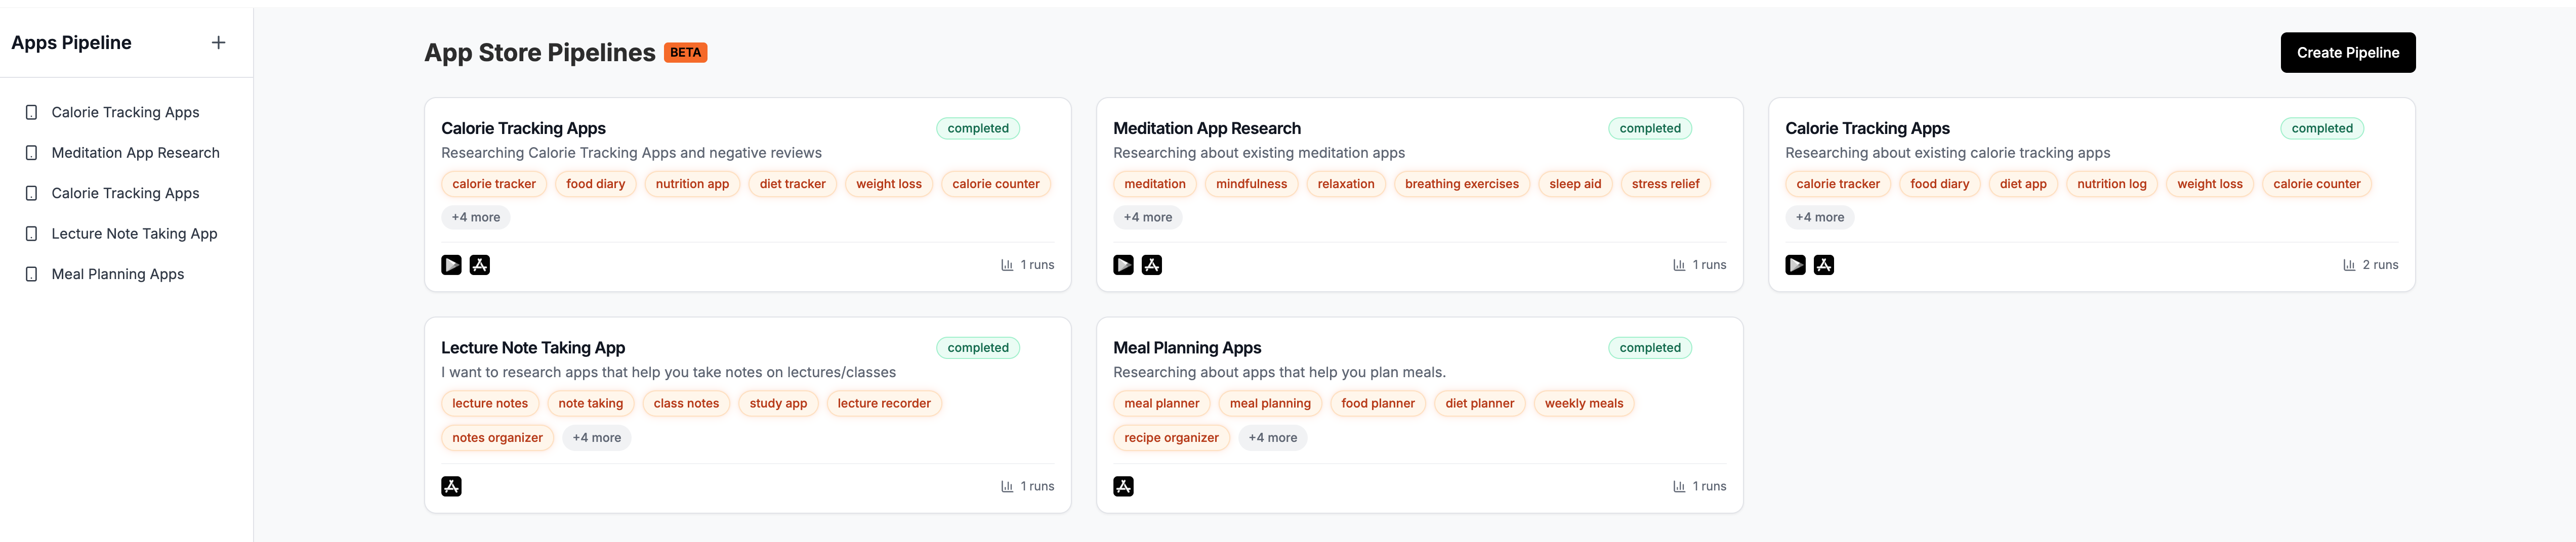Select Google Play icon on Meditation App Research card
2576x542 pixels.
point(1123,264)
